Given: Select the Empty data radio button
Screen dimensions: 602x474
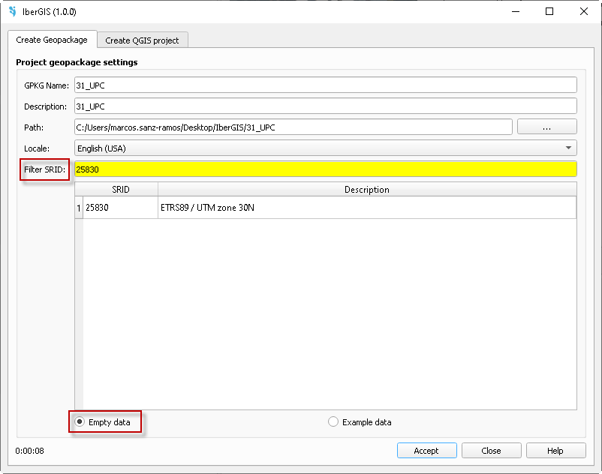Looking at the screenshot, I should pyautogui.click(x=80, y=422).
